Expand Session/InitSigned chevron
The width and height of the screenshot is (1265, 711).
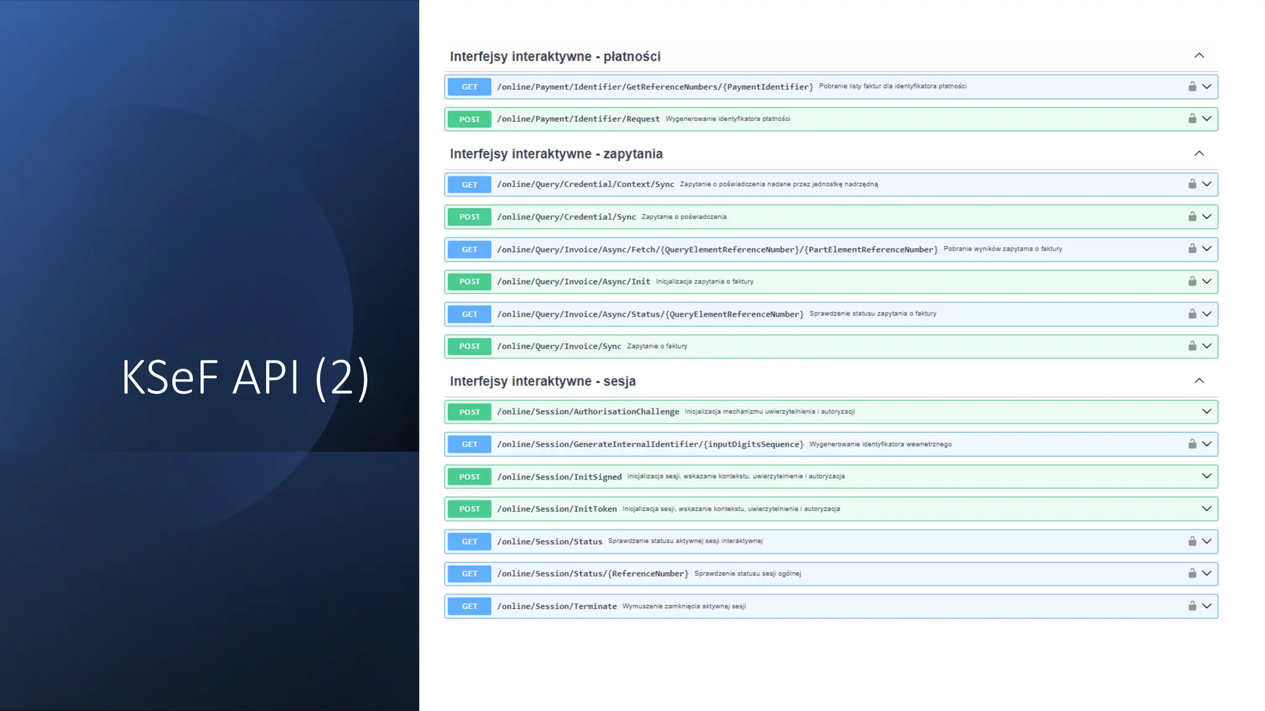tap(1206, 476)
